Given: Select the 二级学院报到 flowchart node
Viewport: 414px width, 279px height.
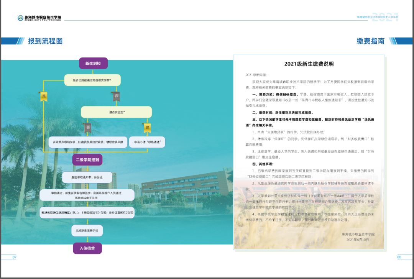Looking at the screenshot, I should pos(87,160).
